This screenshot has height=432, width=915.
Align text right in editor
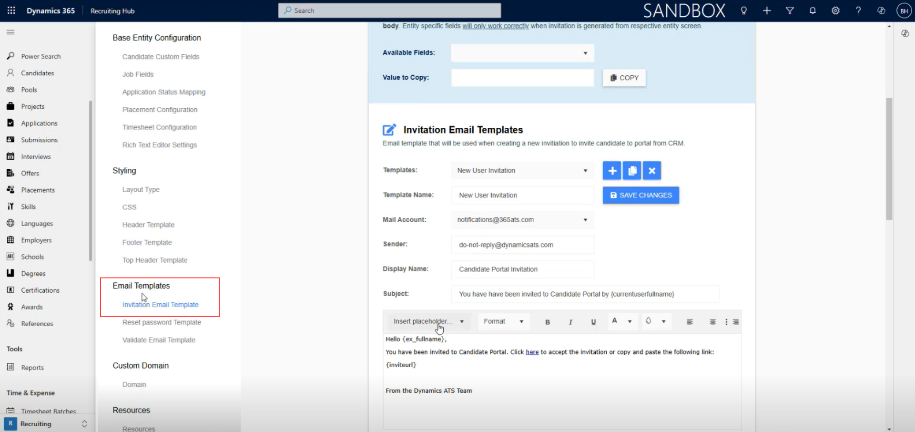(736, 322)
